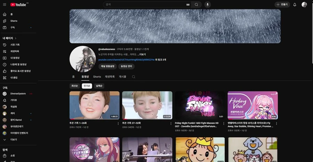Screen dimensions: 313x162
Task: Play Friday Night Funkin' Mid-Fight Masses thumbnail
Action: click(200, 105)
